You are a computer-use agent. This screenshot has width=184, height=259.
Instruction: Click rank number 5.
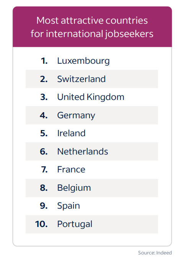coord(44,133)
